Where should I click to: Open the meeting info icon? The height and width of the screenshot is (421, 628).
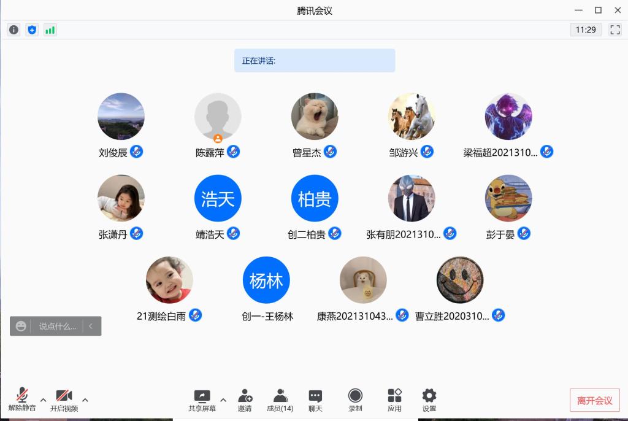(x=13, y=29)
